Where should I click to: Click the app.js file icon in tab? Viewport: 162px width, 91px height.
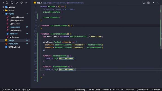click(x=35, y=3)
